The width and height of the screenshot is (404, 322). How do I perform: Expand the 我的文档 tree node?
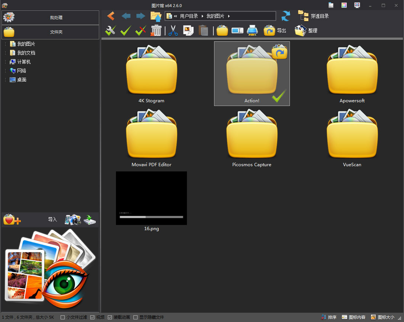pos(6,53)
